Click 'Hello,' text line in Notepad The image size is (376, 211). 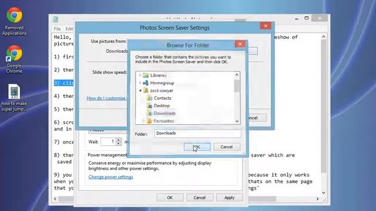click(x=63, y=37)
